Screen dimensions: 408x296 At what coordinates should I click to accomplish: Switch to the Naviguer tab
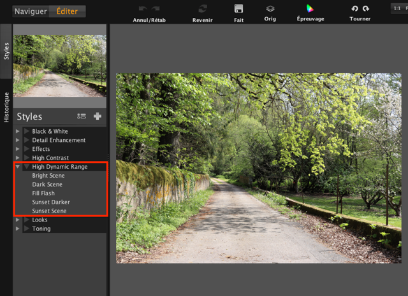[31, 11]
